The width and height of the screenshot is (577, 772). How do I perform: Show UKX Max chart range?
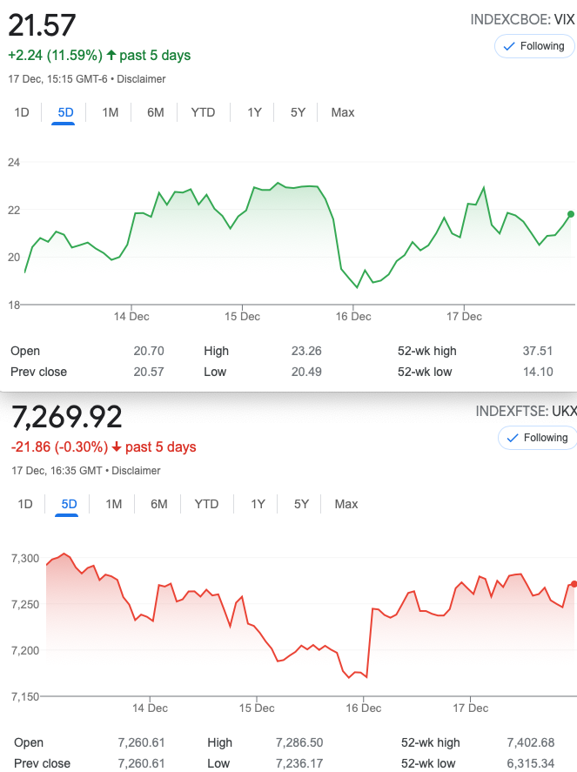346,504
